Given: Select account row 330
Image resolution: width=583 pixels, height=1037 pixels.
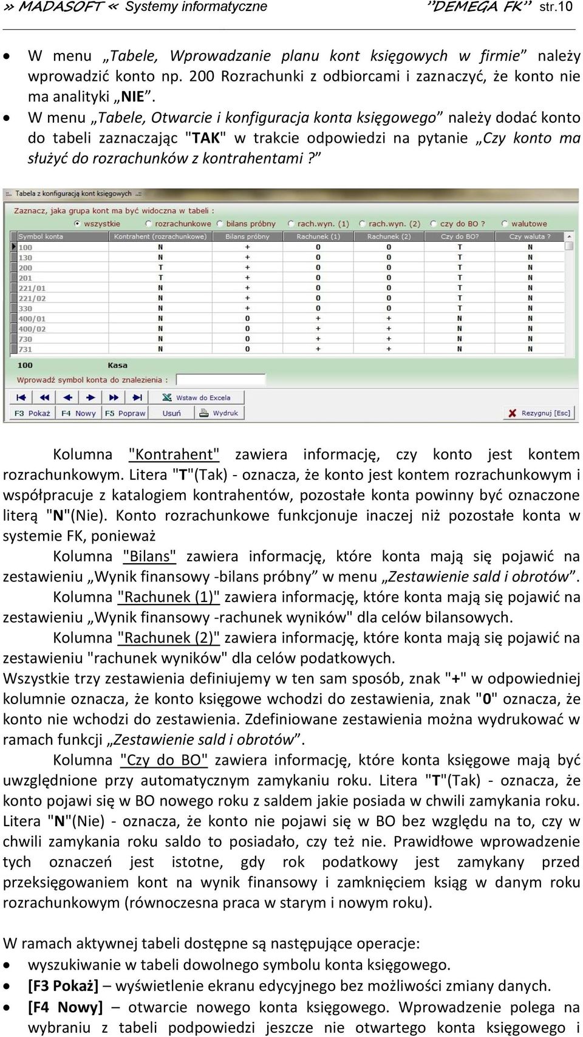Looking at the screenshot, I should pyautogui.click(x=288, y=309).
